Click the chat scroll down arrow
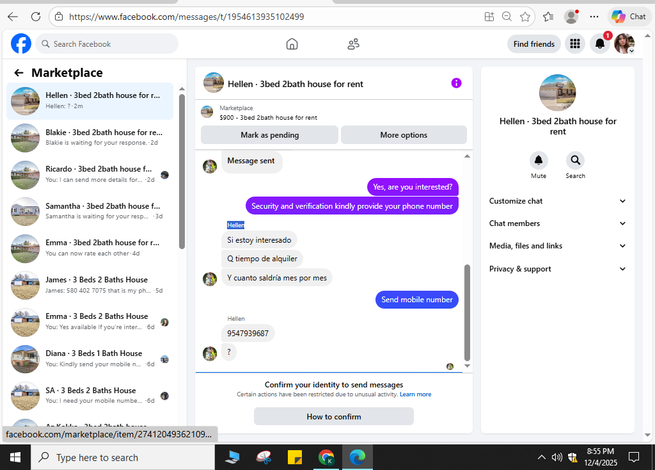 coord(467,366)
